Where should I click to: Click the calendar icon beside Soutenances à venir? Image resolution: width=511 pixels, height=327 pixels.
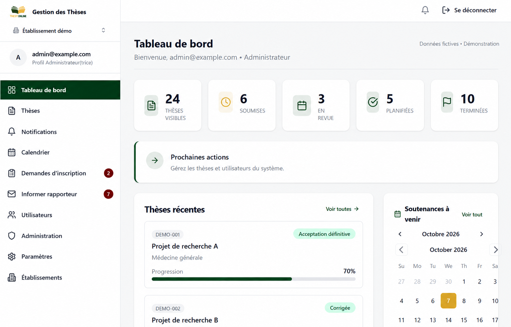click(x=398, y=214)
